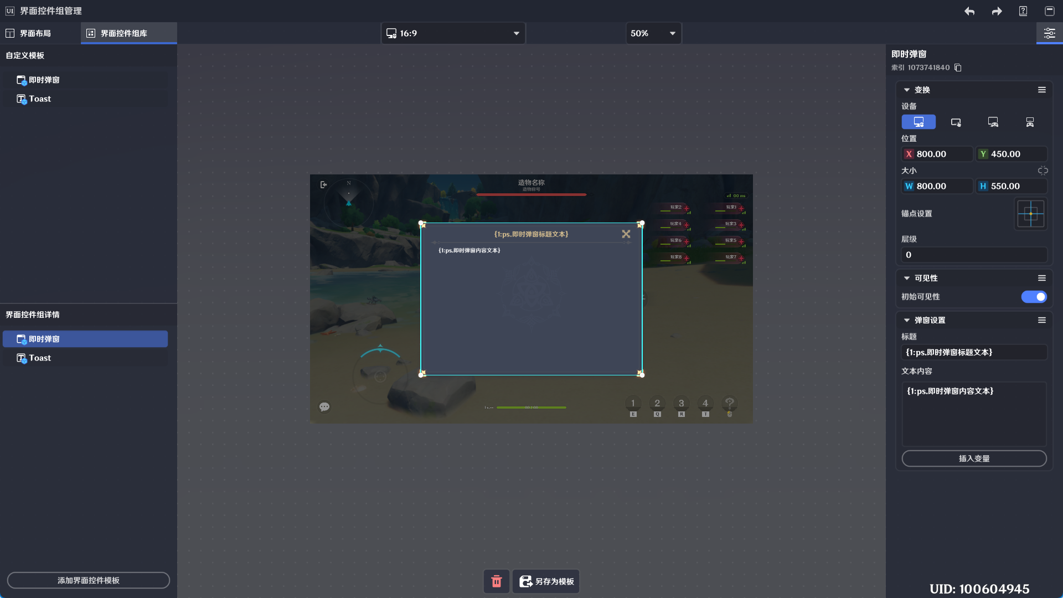Toggle the initial visibility switch
1063x598 pixels.
click(1034, 297)
